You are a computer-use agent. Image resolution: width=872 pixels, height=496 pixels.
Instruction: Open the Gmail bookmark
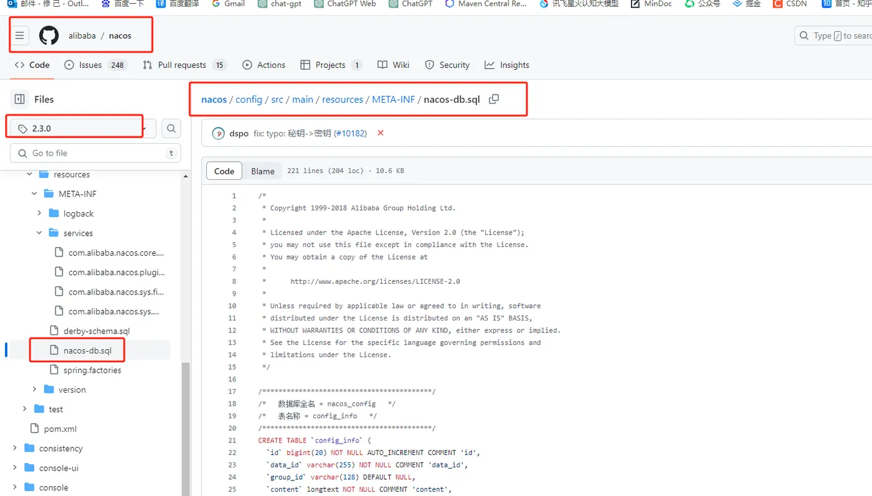coord(228,4)
